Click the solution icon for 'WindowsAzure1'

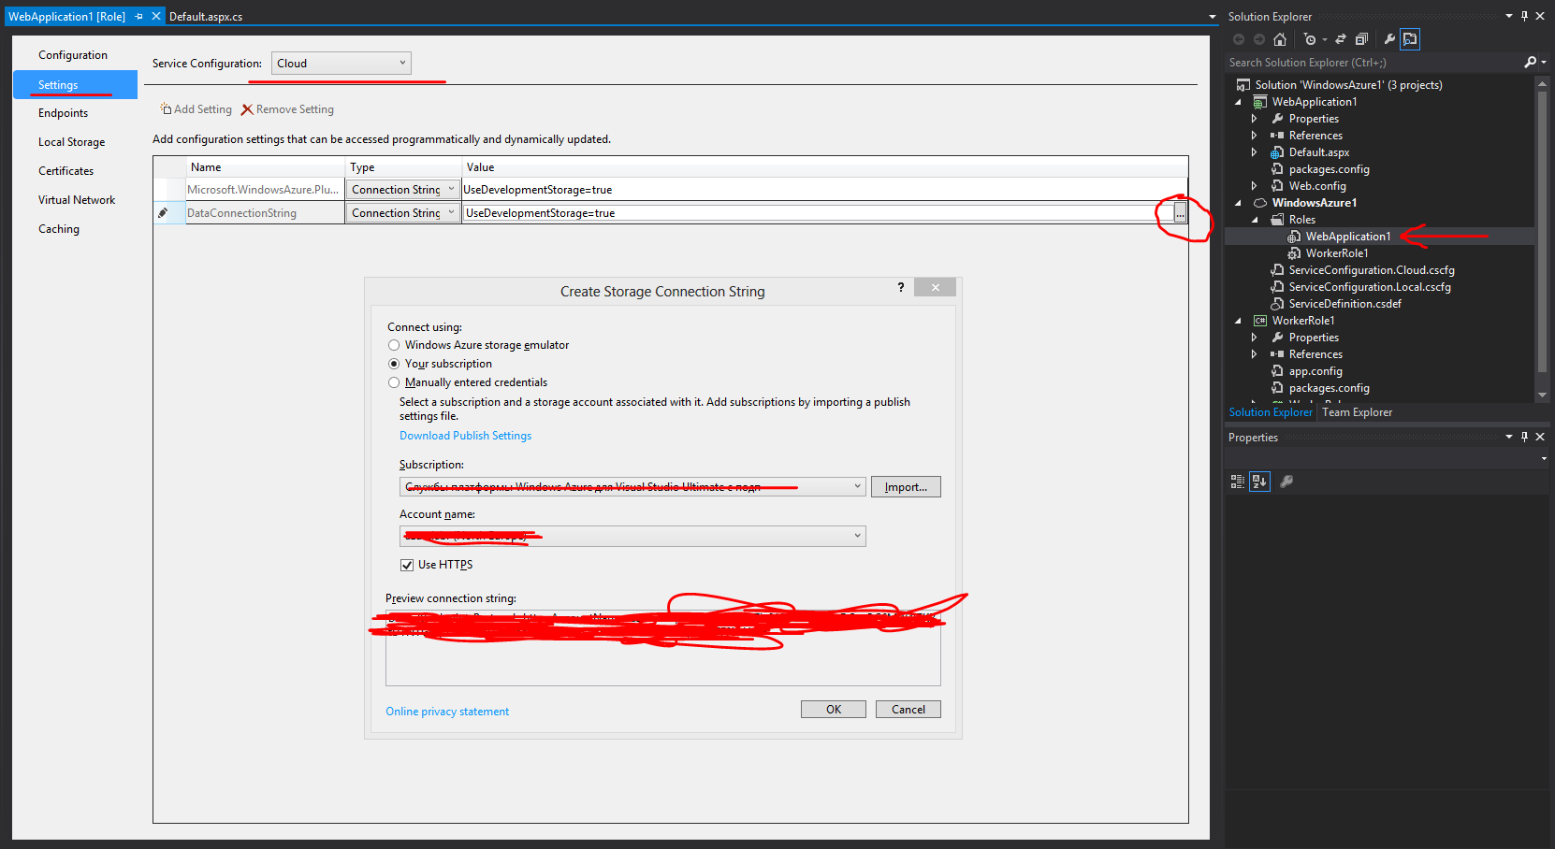coord(1243,85)
